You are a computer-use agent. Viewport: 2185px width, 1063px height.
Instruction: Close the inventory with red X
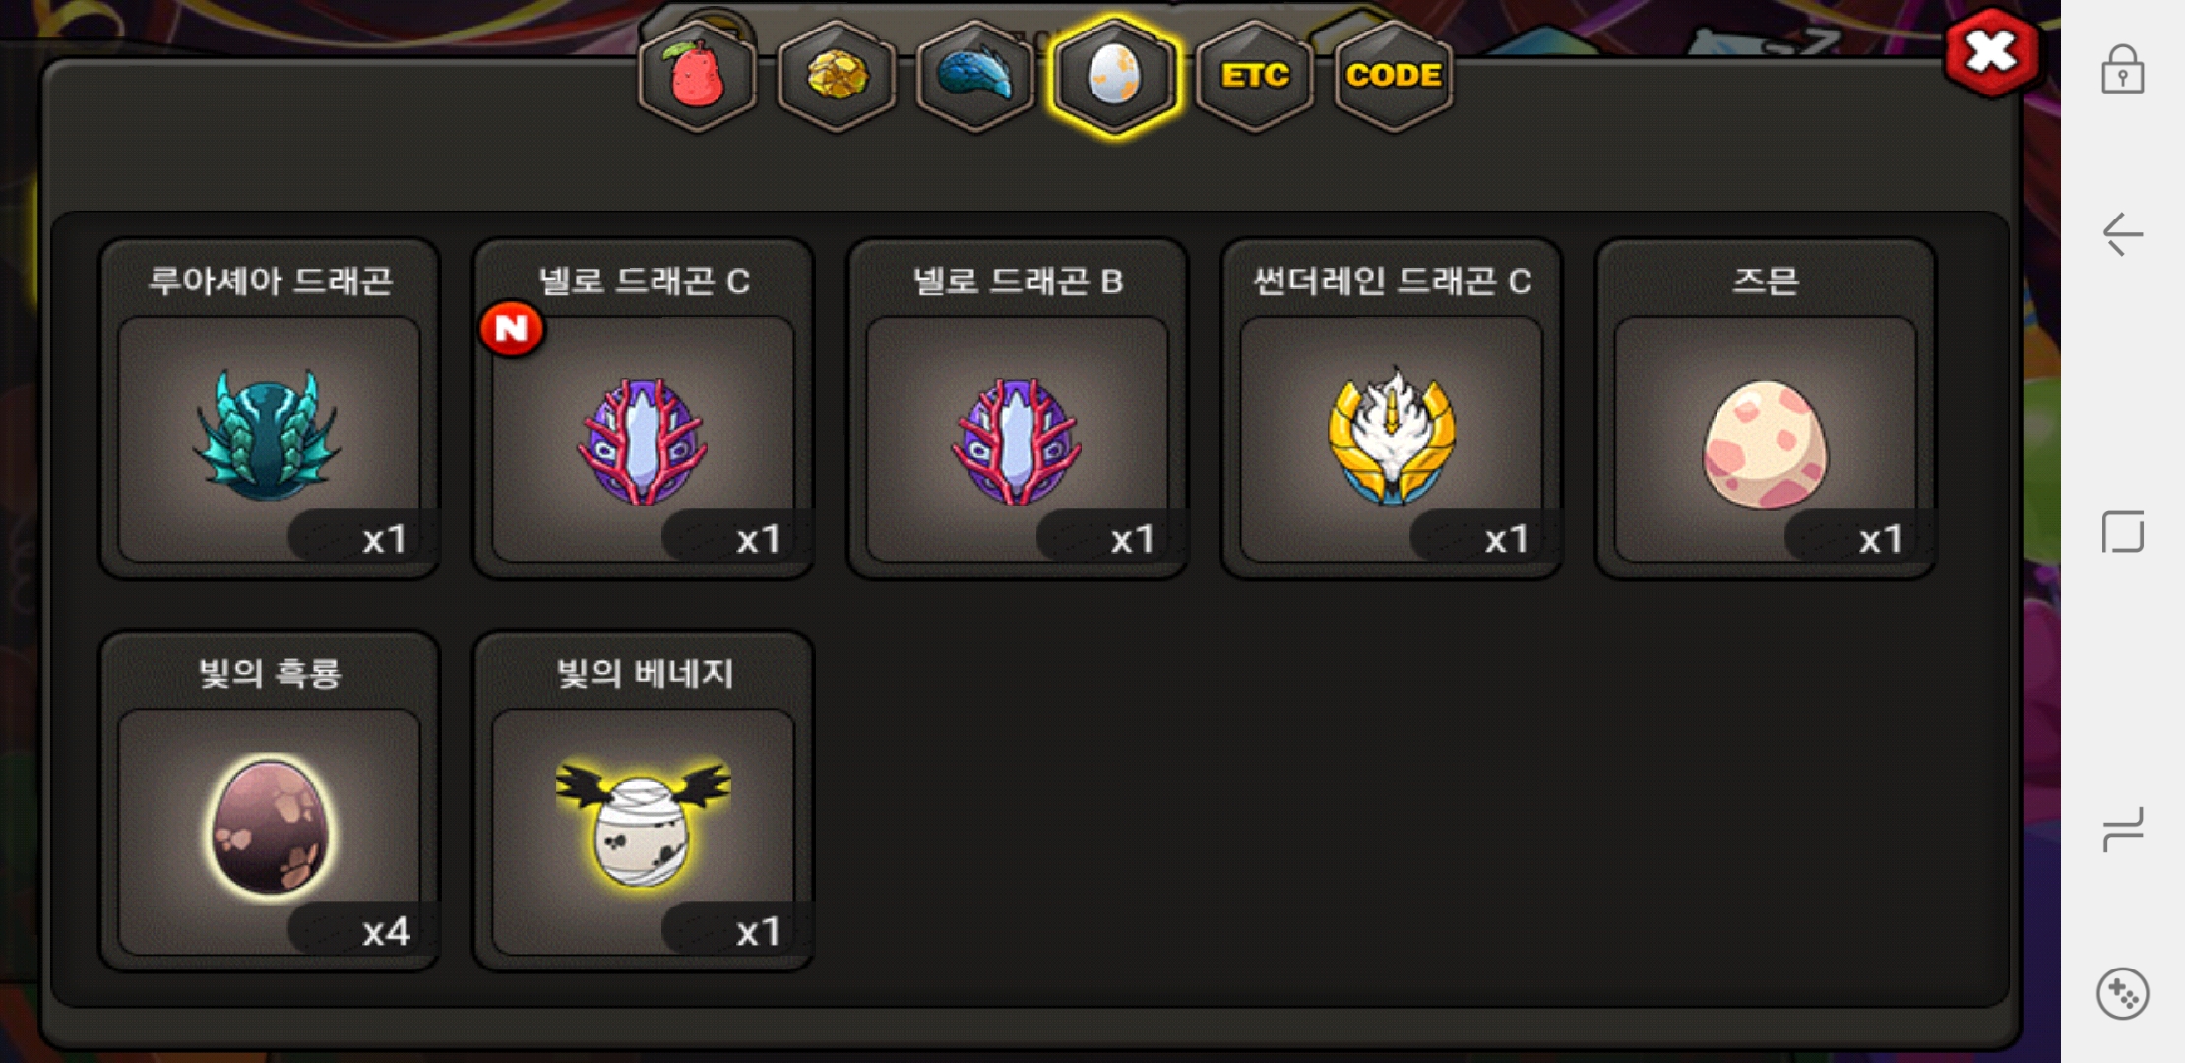pyautogui.click(x=1991, y=52)
